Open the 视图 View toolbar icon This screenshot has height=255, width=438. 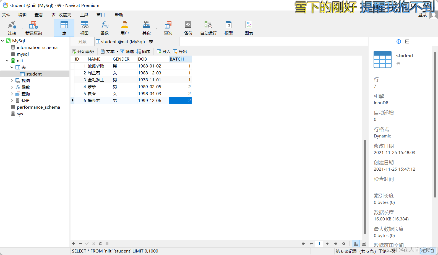(x=84, y=28)
